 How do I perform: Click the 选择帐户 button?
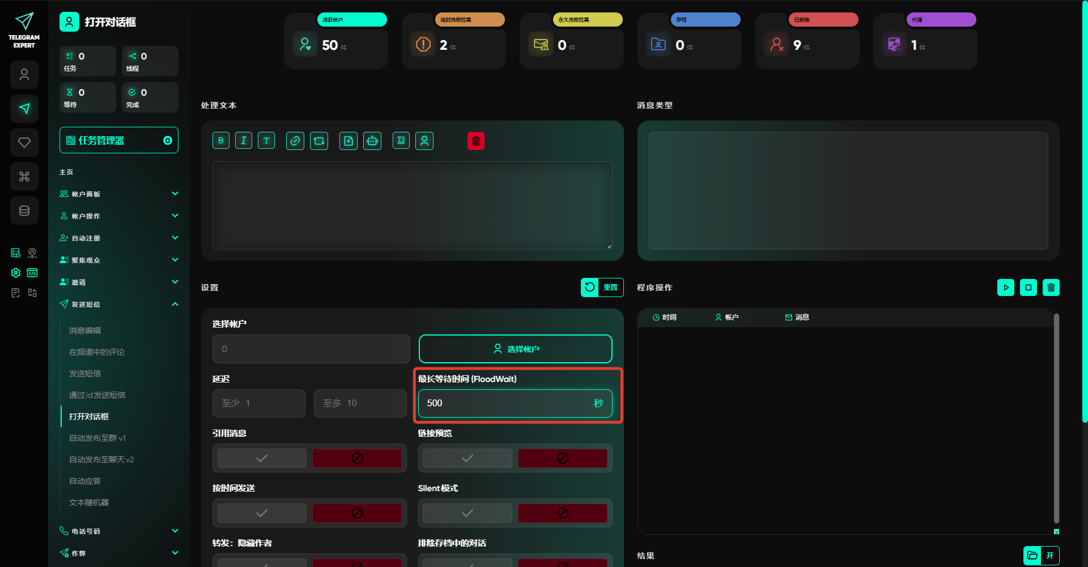[x=515, y=349]
